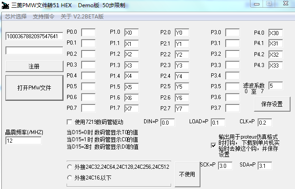The width and height of the screenshot is (295, 189).
Task: Click the P3.4 input field
Action: [232, 76]
